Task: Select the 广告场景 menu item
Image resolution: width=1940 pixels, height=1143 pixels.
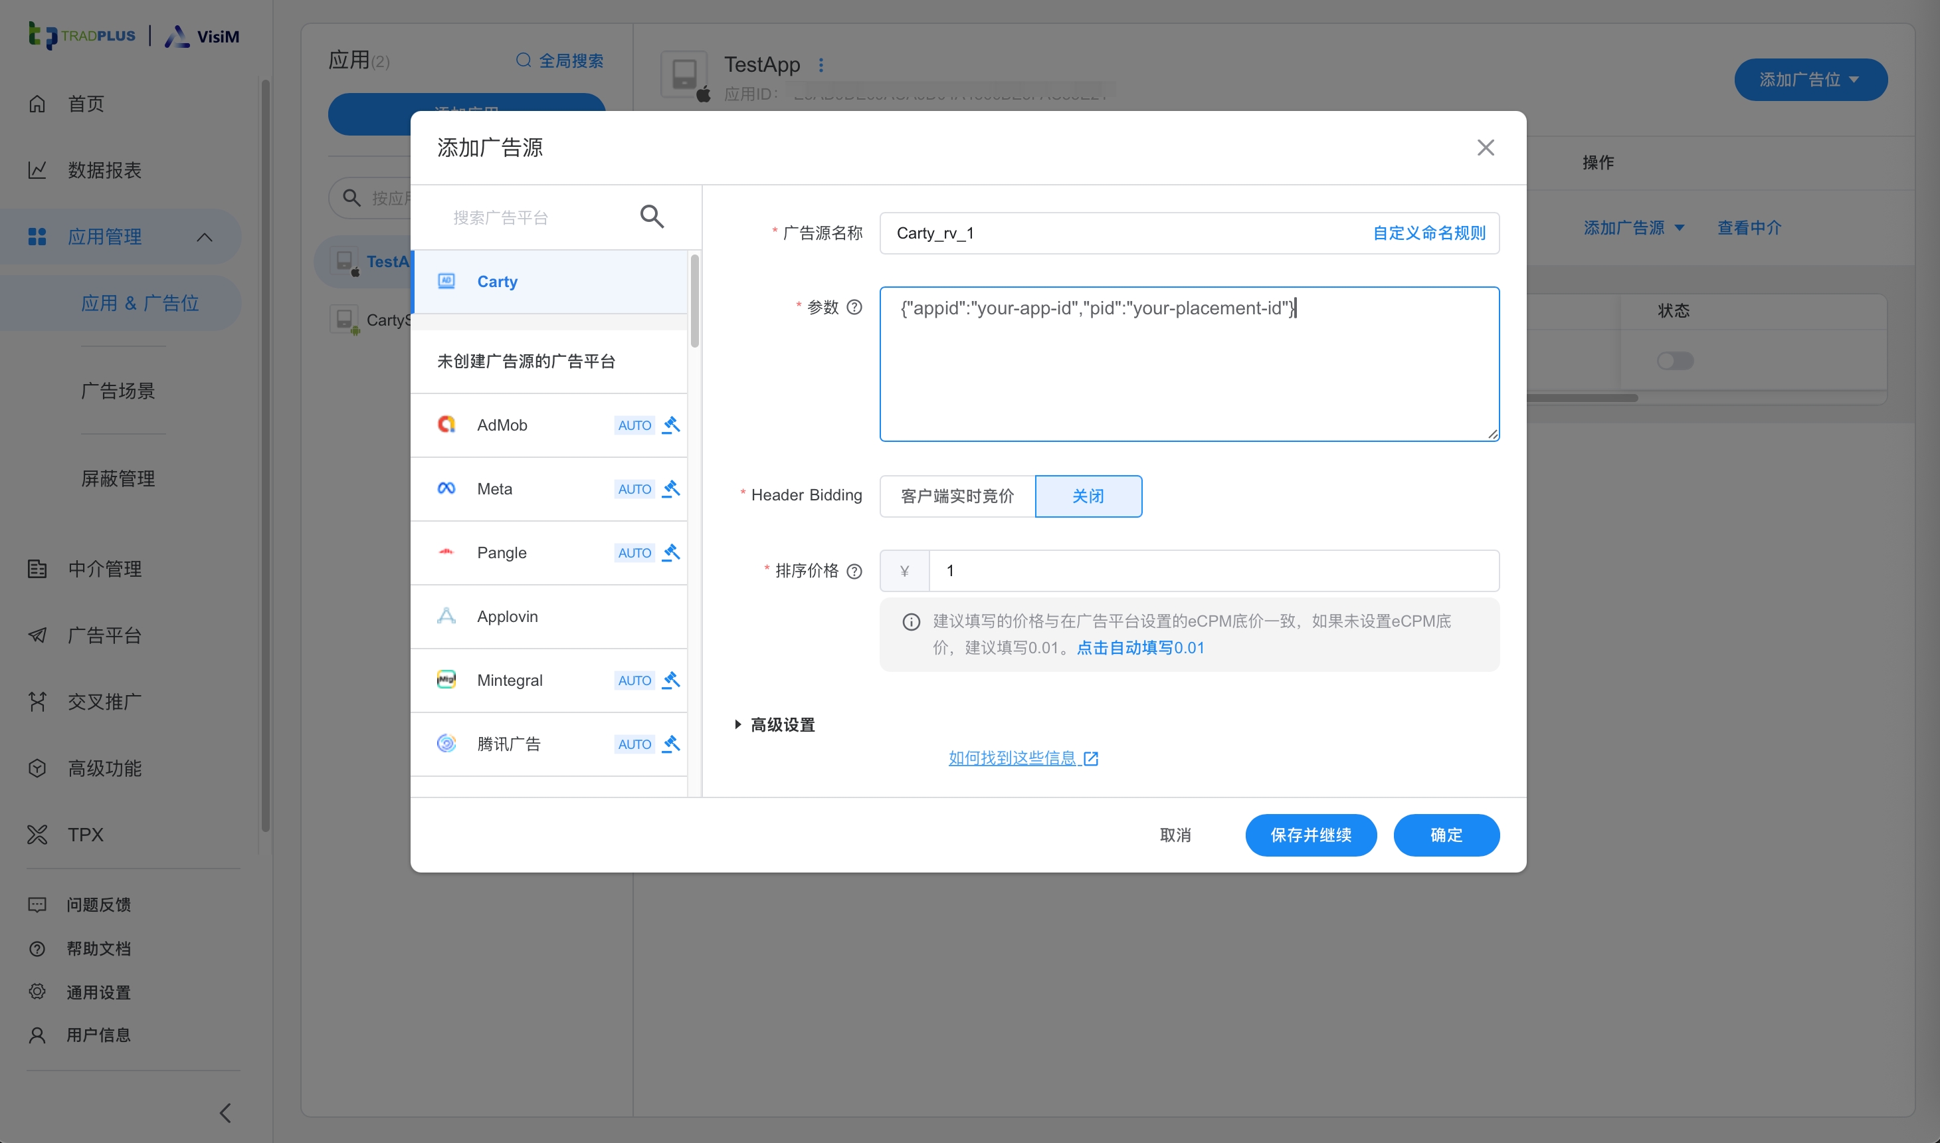Action: (x=118, y=391)
